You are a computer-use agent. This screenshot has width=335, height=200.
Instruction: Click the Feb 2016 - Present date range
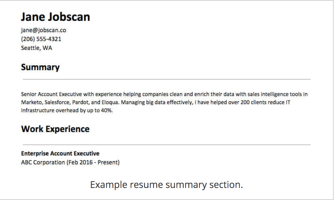click(93, 163)
